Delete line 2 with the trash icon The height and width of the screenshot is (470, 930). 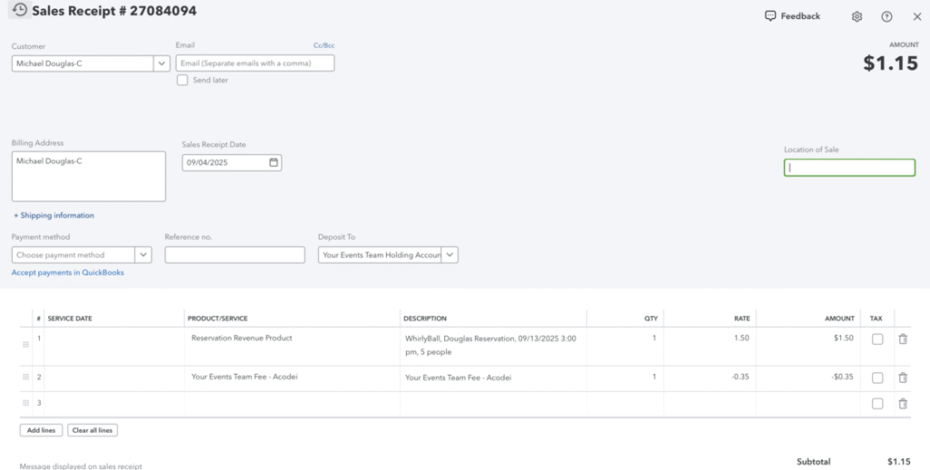pos(902,377)
